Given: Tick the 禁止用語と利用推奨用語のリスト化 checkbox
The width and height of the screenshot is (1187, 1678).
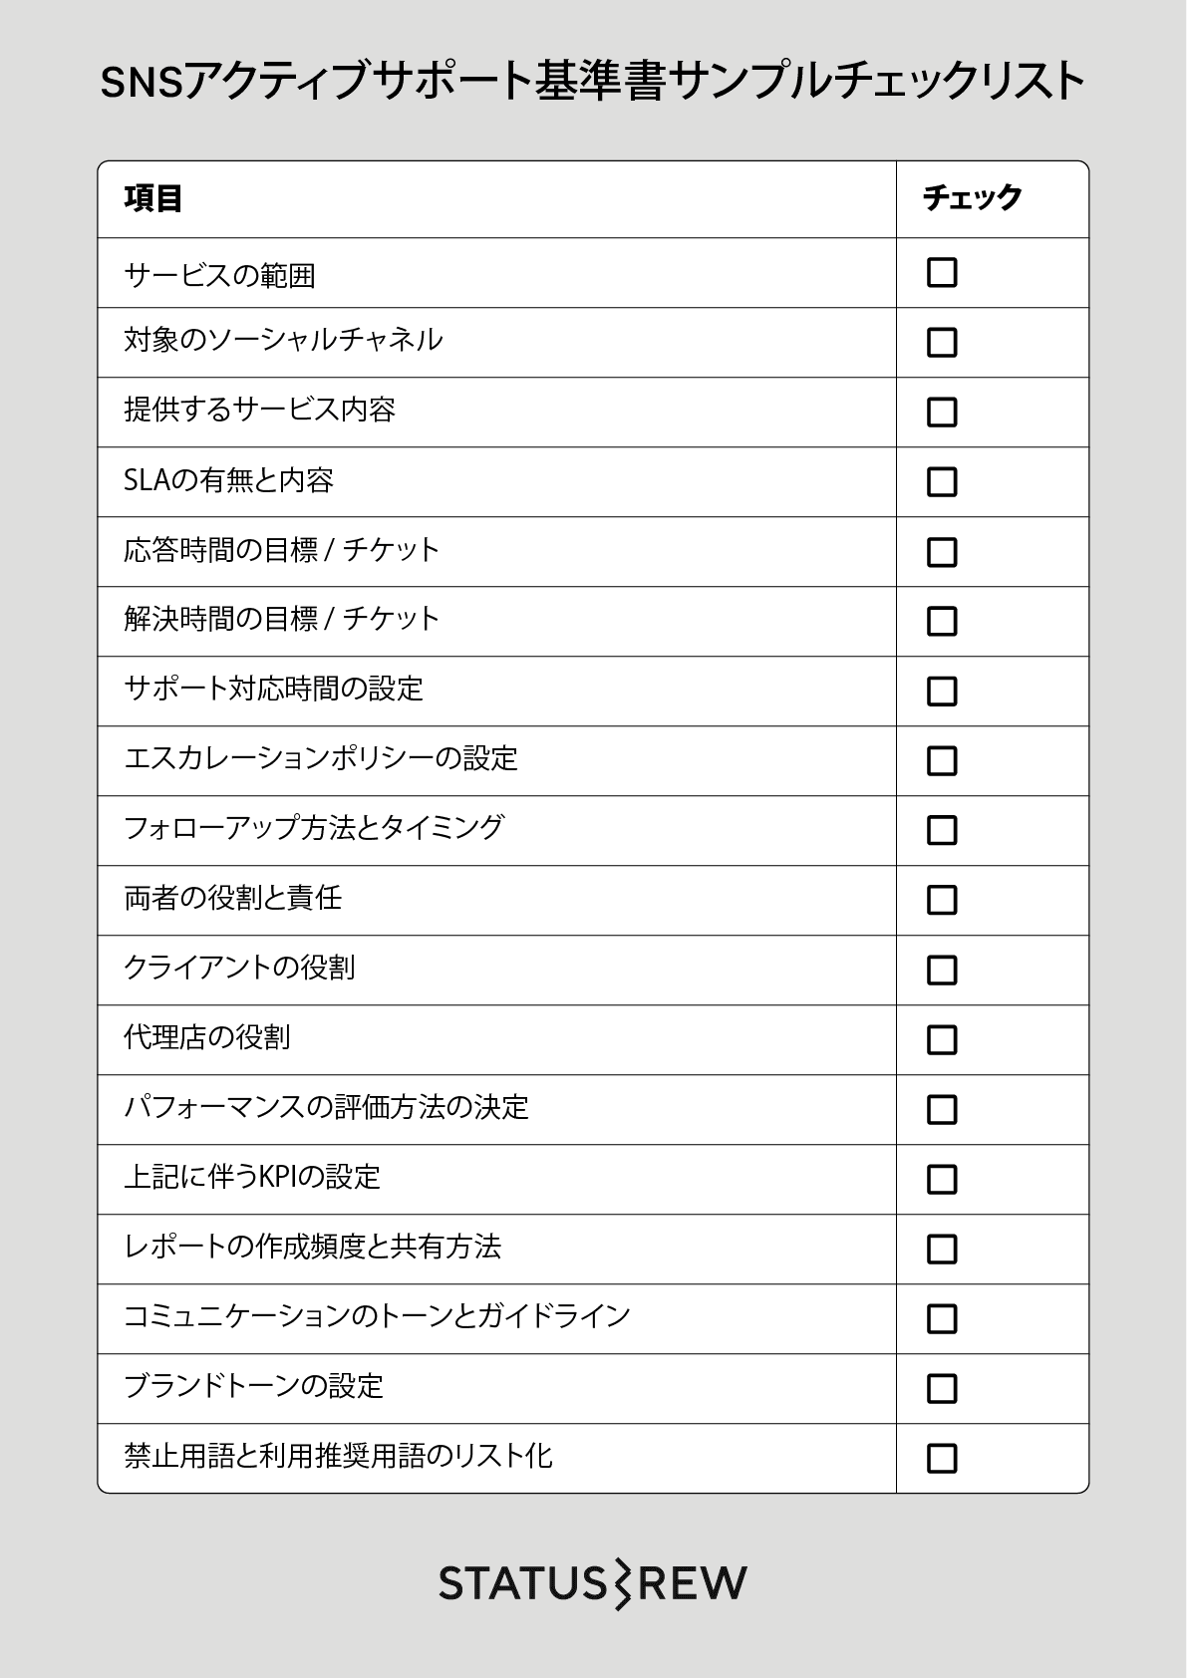Looking at the screenshot, I should (942, 1459).
